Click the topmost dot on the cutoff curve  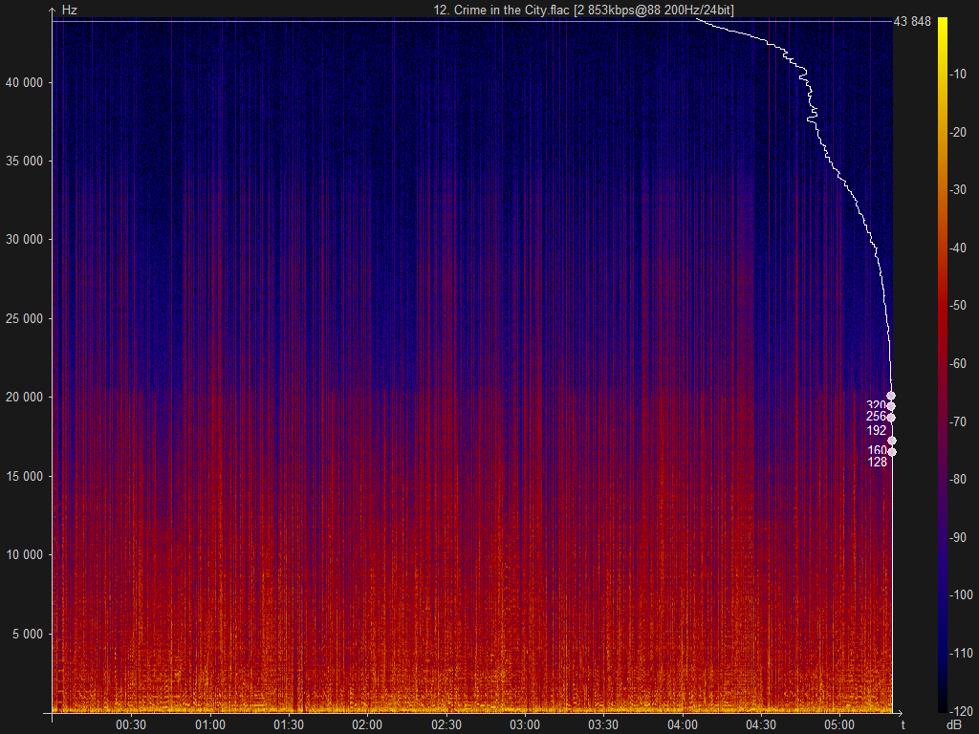coord(891,396)
